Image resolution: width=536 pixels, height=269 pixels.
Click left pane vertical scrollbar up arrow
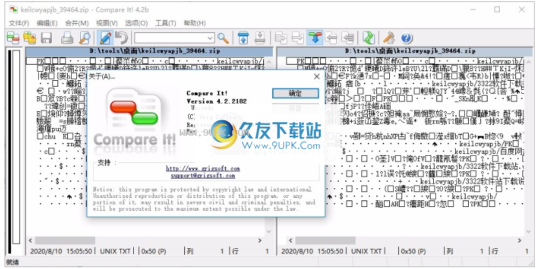pyautogui.click(x=269, y=62)
